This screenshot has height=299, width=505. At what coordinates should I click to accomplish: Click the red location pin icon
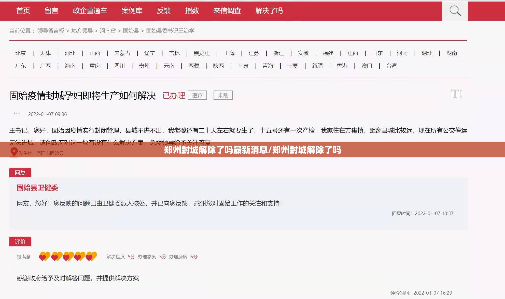click(x=14, y=152)
